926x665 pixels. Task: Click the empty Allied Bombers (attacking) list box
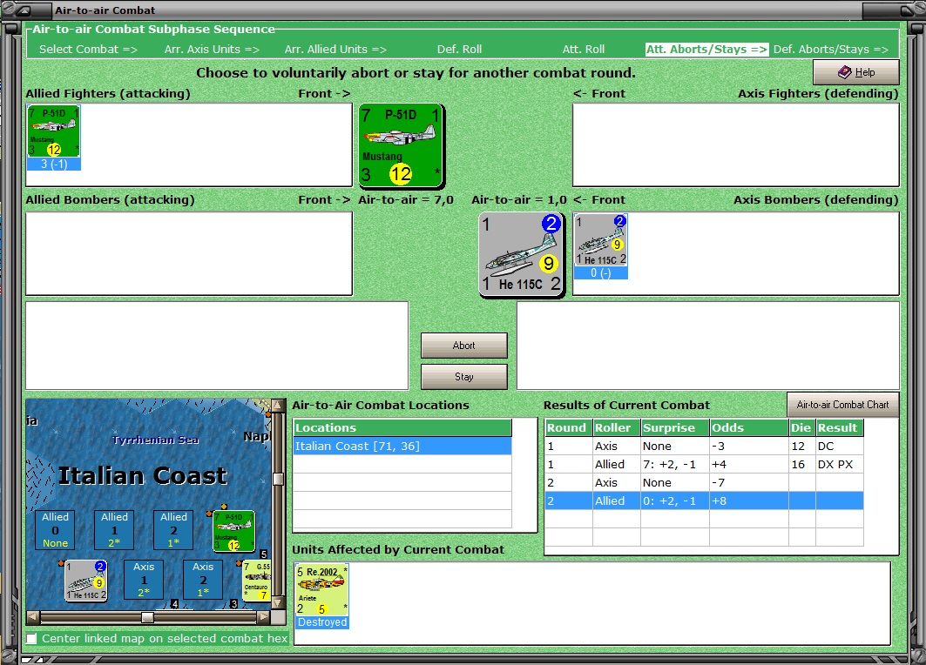click(189, 253)
